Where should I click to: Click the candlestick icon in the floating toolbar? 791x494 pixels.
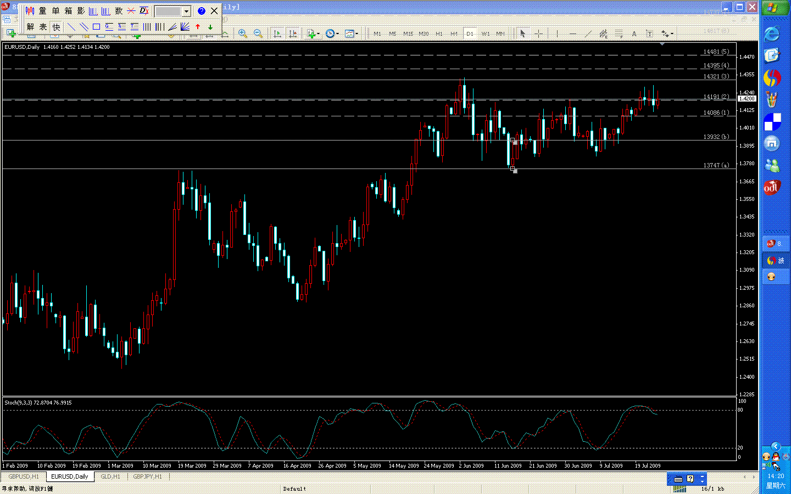(x=30, y=11)
